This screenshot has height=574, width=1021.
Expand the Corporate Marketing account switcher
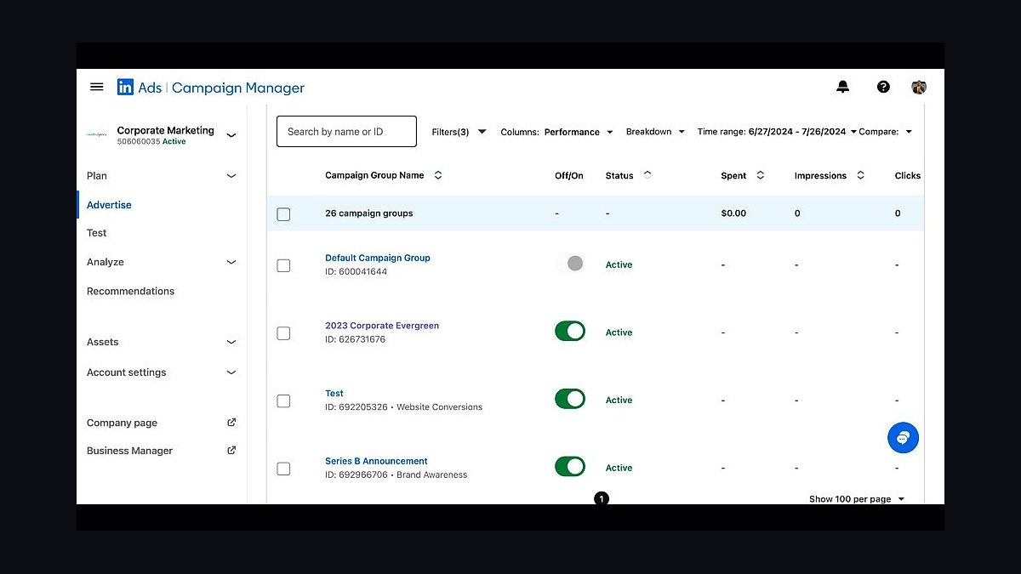pos(231,134)
